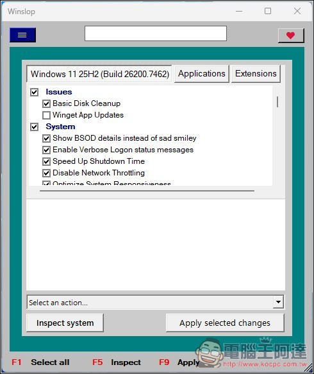Viewport: 314px width, 374px height.
Task: Uncheck Enable Verbose Logon status messages
Action: (x=46, y=150)
